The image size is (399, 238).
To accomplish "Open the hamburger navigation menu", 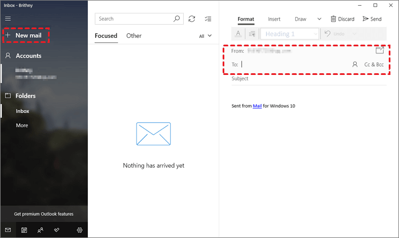I will point(7,18).
